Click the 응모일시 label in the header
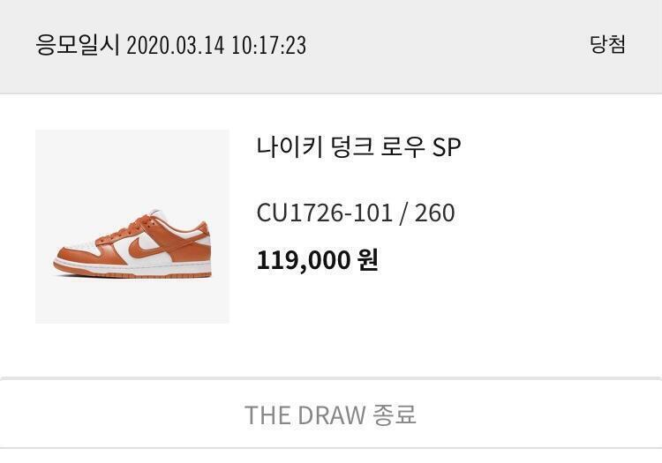Screen dimensions: 662x463 pos(78,45)
